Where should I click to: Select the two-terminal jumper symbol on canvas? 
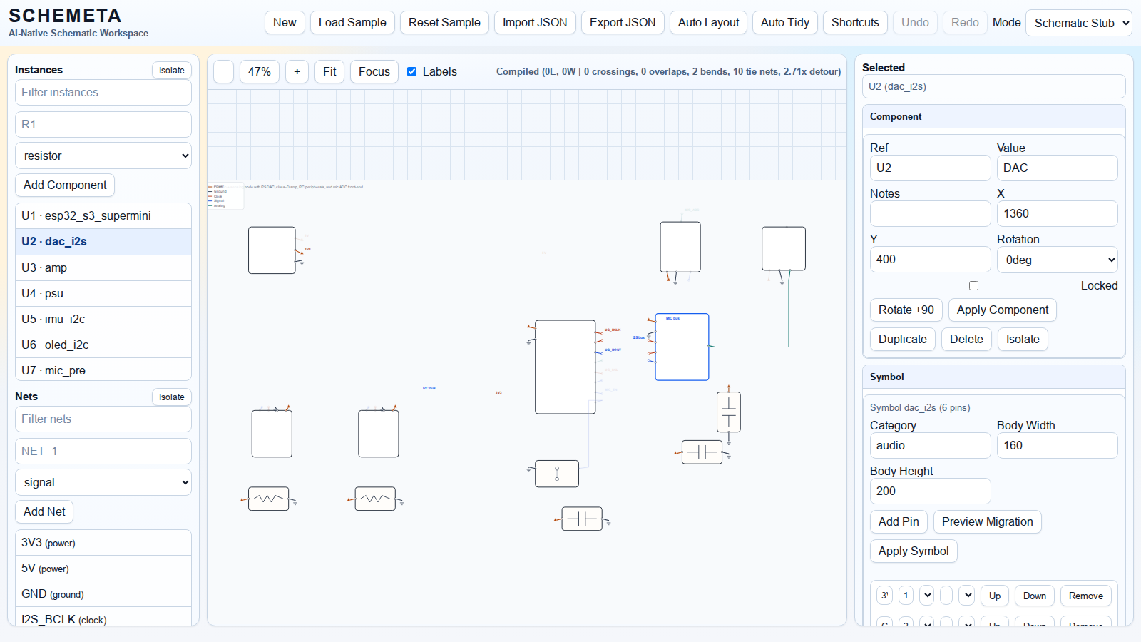tap(556, 474)
